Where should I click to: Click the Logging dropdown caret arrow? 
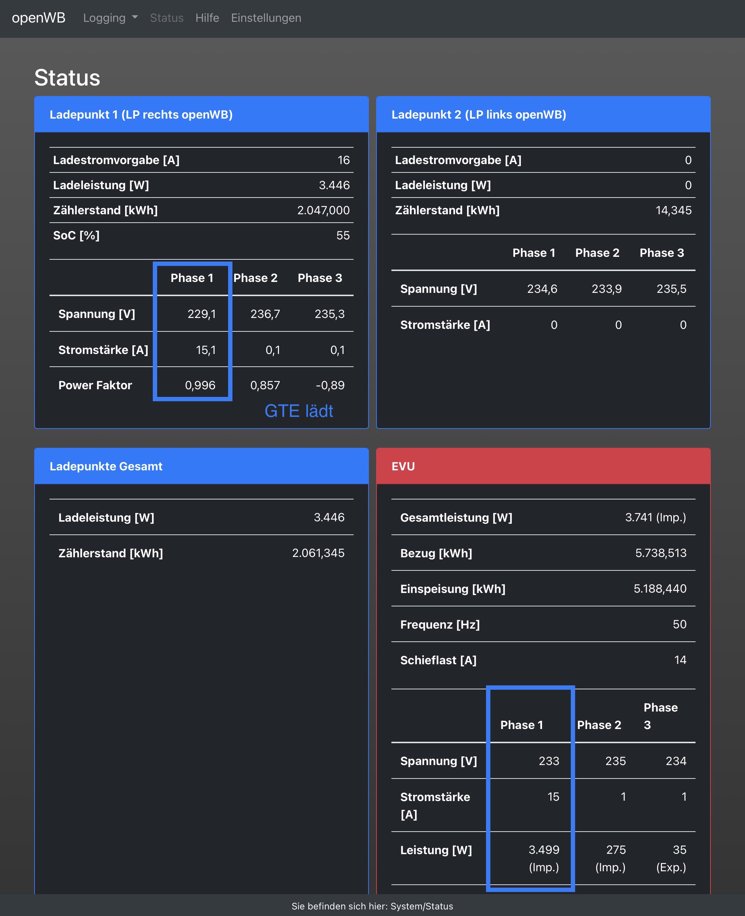(x=135, y=17)
